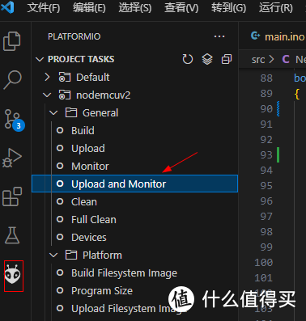The height and width of the screenshot is (321, 306).
Task: Open the 运行(R) menu
Action: click(276, 8)
